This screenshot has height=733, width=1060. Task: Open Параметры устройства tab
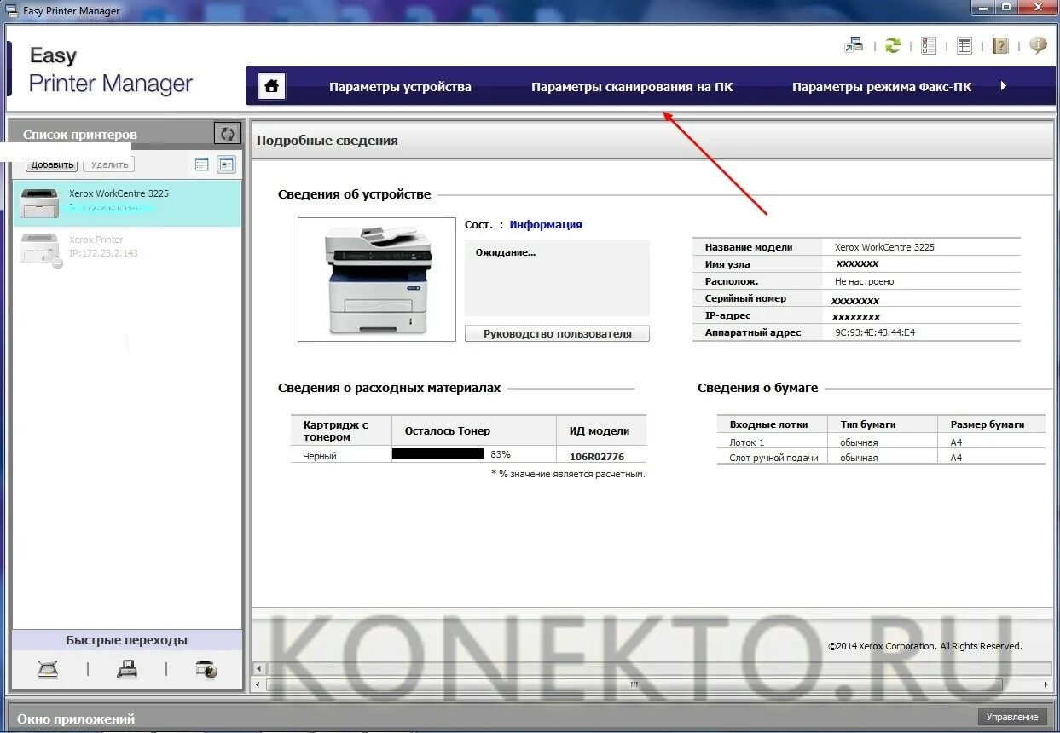point(400,87)
